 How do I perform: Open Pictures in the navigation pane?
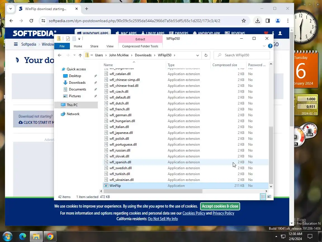(x=75, y=96)
